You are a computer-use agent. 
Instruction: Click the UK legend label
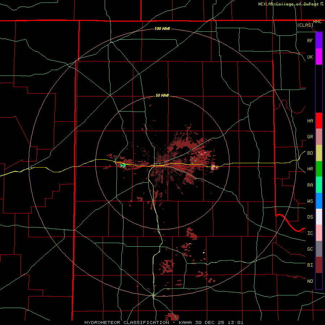click(x=310, y=57)
